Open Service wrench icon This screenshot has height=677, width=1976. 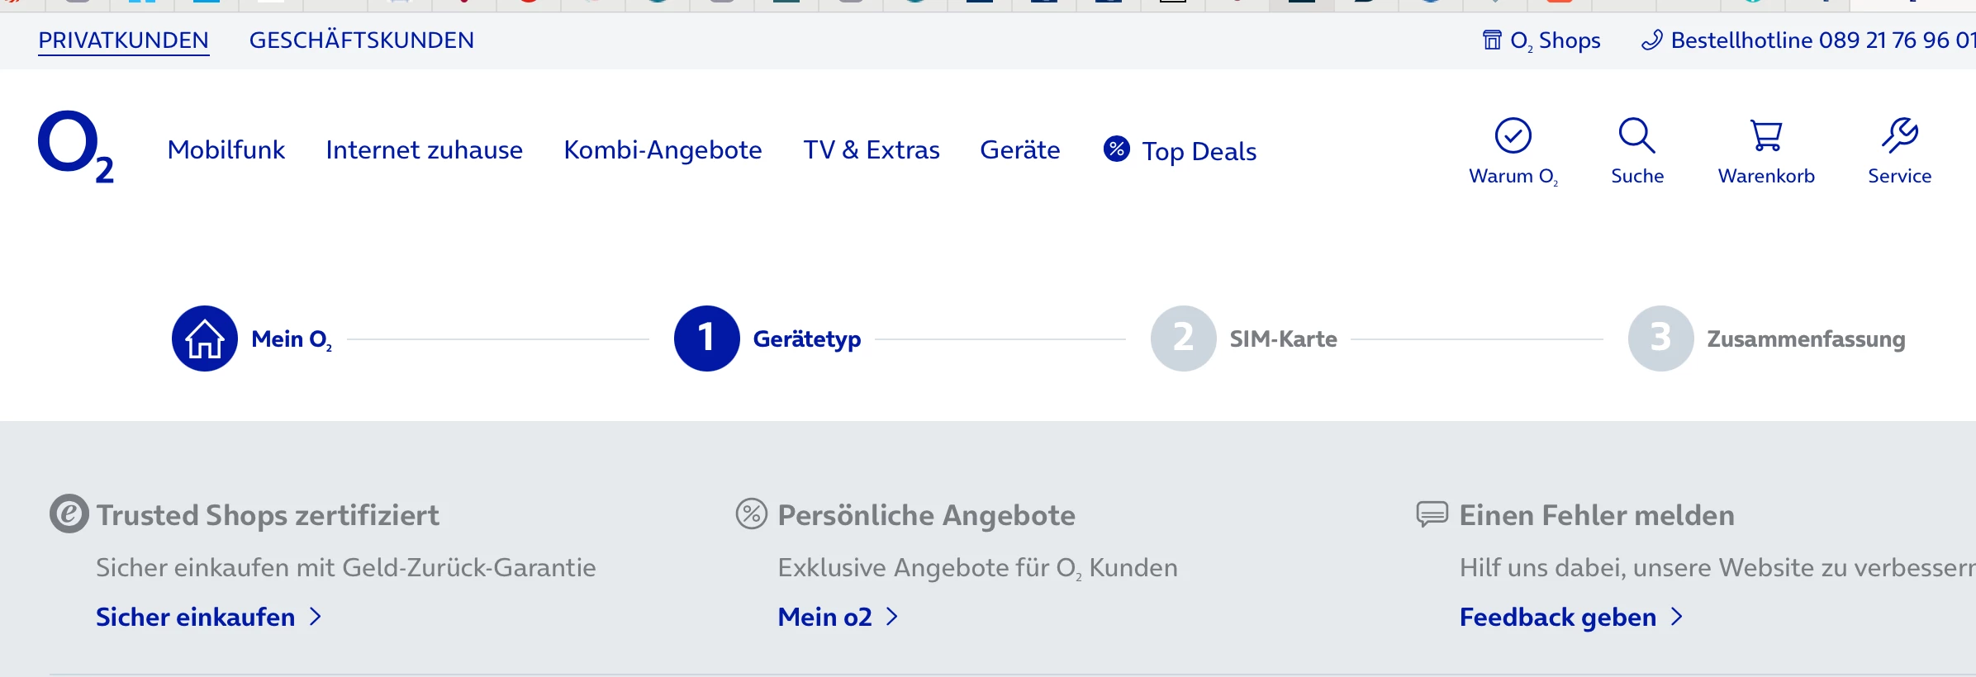1899,136
